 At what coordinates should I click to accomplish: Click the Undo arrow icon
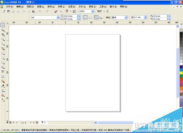tap(40, 11)
